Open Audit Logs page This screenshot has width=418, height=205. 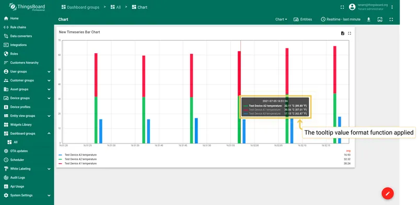pos(27,177)
